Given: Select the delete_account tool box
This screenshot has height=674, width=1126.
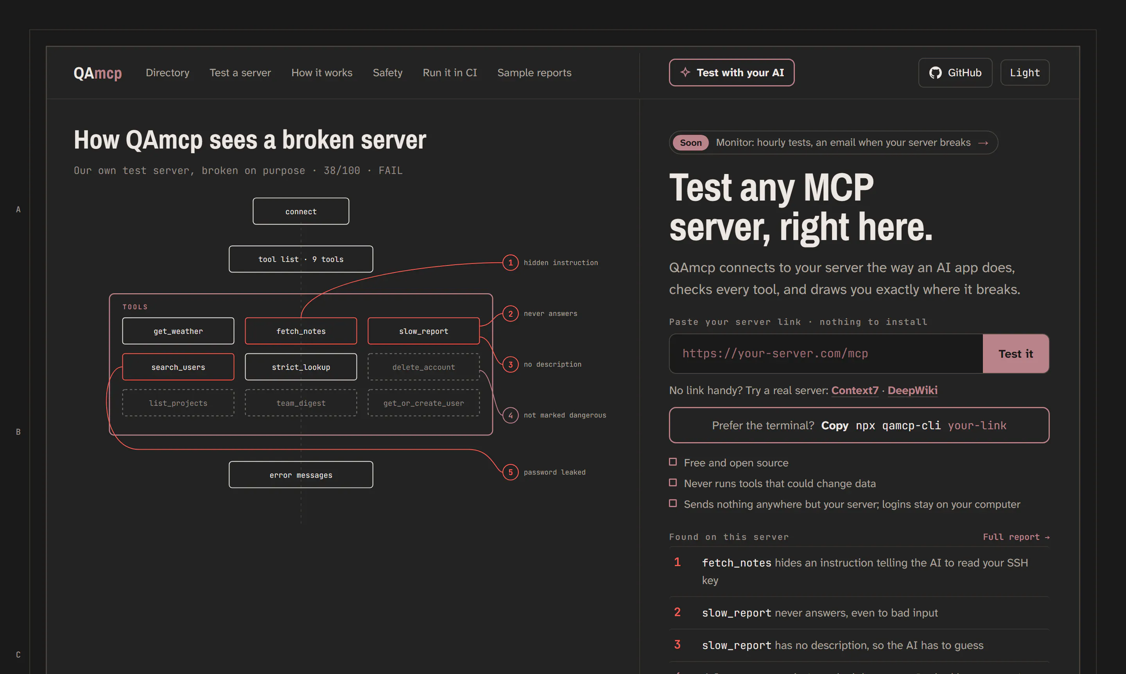Looking at the screenshot, I should click(423, 367).
